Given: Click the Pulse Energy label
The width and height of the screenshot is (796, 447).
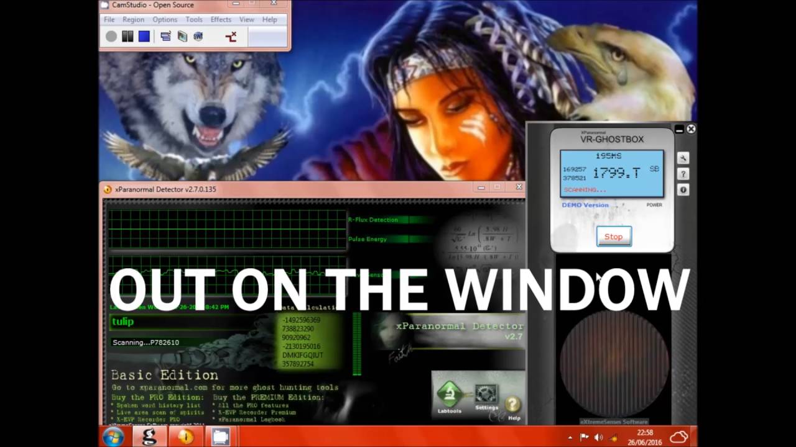Looking at the screenshot, I should [368, 239].
